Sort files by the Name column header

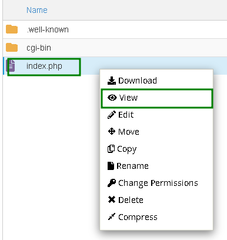(x=37, y=10)
